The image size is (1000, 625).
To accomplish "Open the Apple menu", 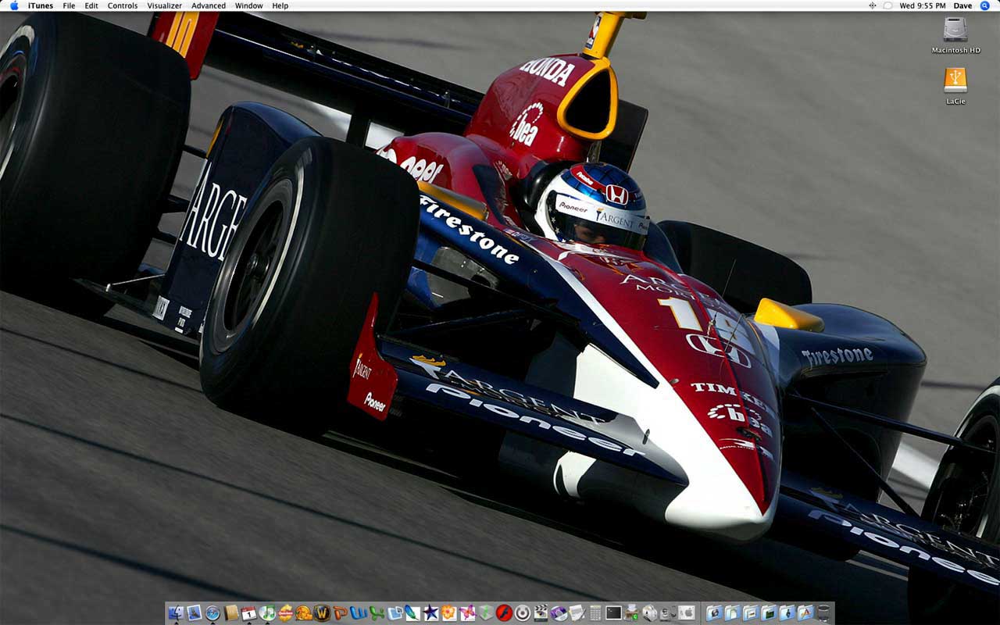I will coord(14,5).
